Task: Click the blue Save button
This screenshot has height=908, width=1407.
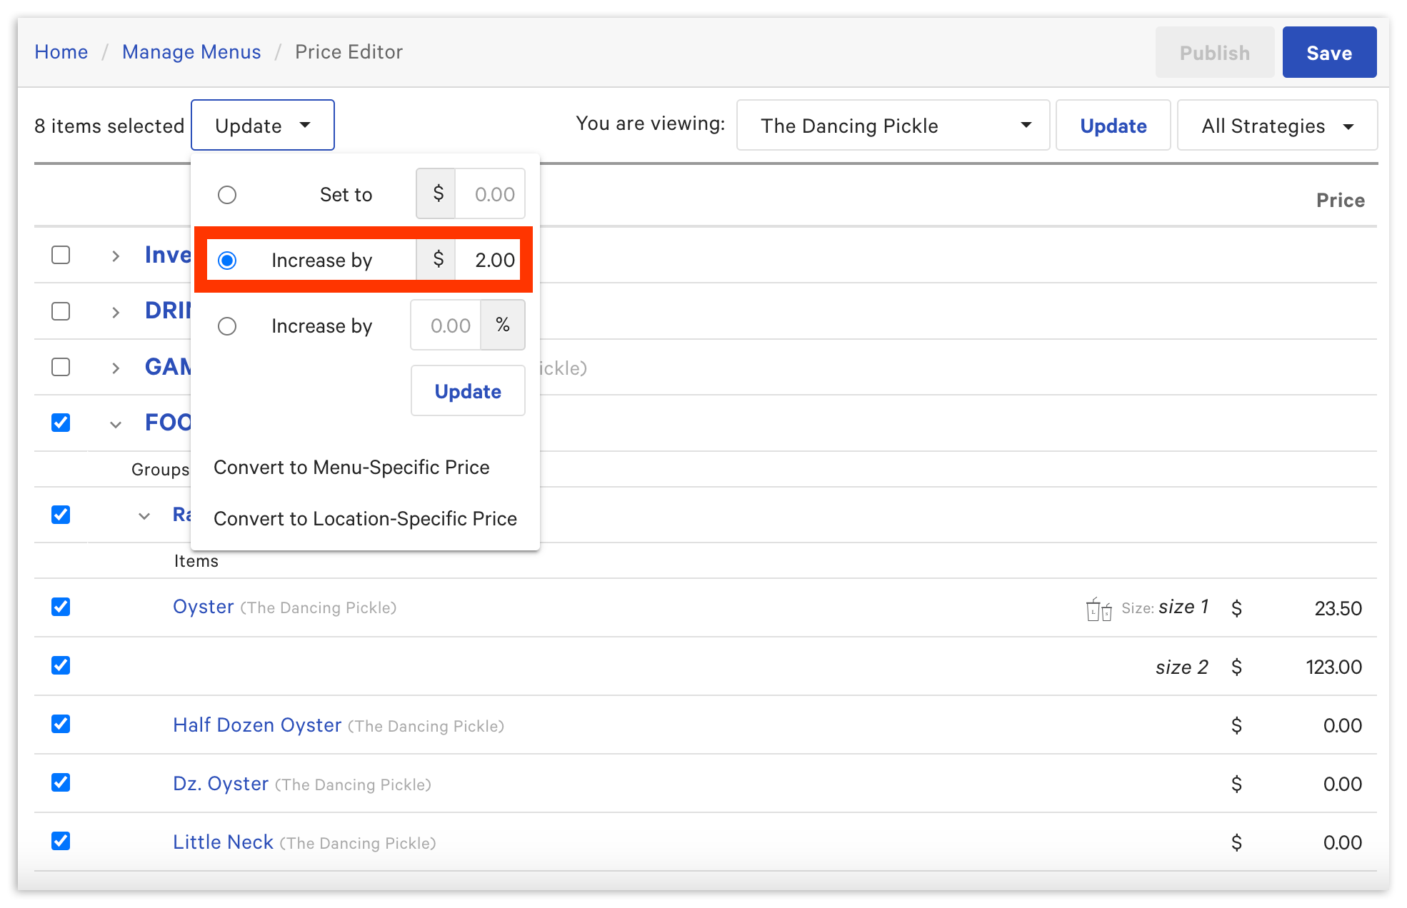Action: 1328,53
